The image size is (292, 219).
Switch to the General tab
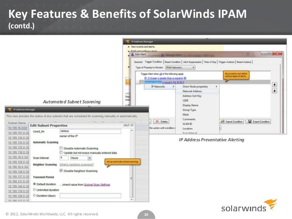(138, 62)
